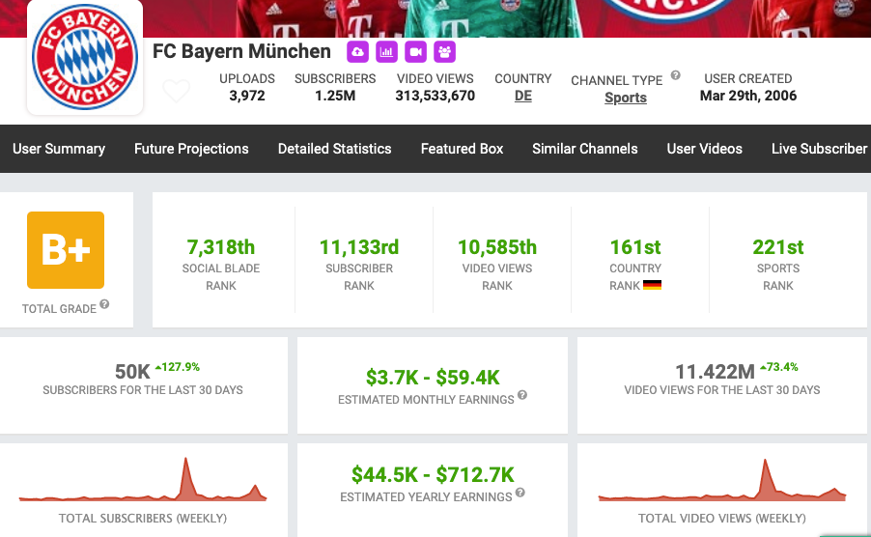The width and height of the screenshot is (871, 537).
Task: Click the Total Grade label
Action: click(60, 309)
